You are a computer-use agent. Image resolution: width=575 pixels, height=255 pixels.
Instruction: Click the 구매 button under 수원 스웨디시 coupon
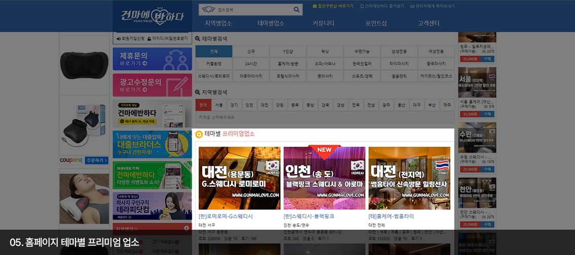pyautogui.click(x=487, y=169)
